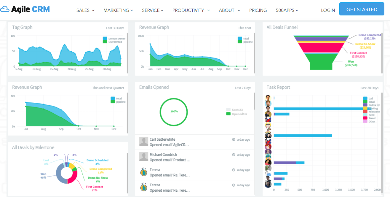This screenshot has width=390, height=197.
Task: Click 'Last 30 Days' in Task Report panel
Action: pos(370,88)
